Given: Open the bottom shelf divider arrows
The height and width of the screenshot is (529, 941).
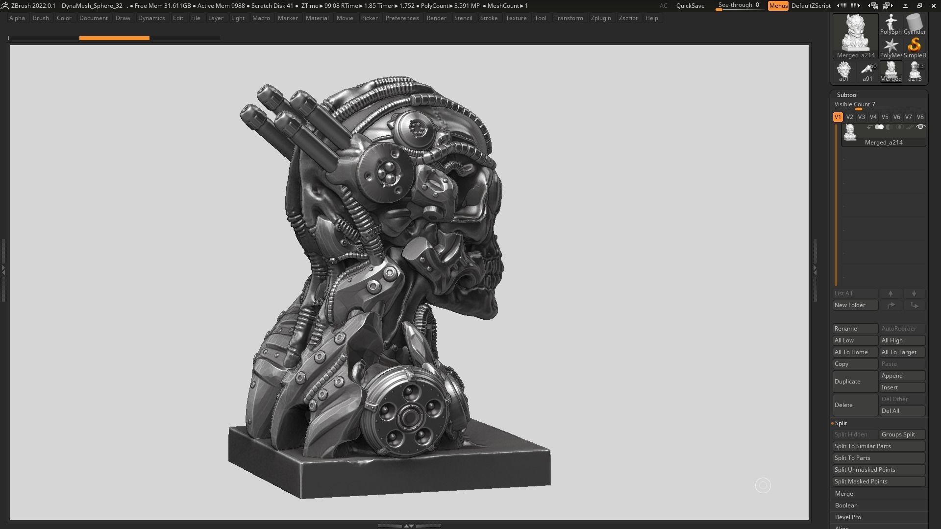Looking at the screenshot, I should [x=409, y=526].
